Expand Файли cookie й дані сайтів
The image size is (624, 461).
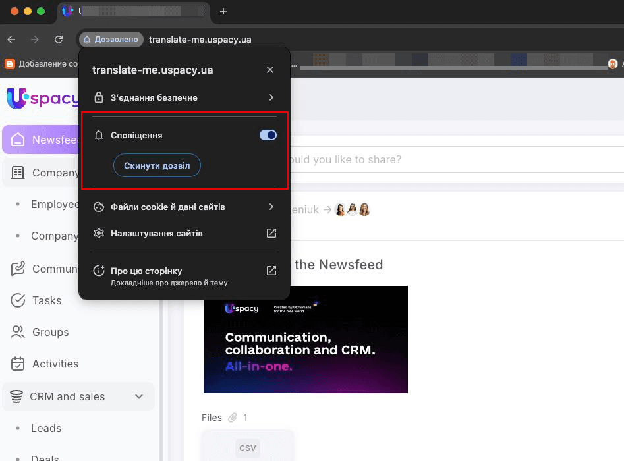pyautogui.click(x=184, y=206)
